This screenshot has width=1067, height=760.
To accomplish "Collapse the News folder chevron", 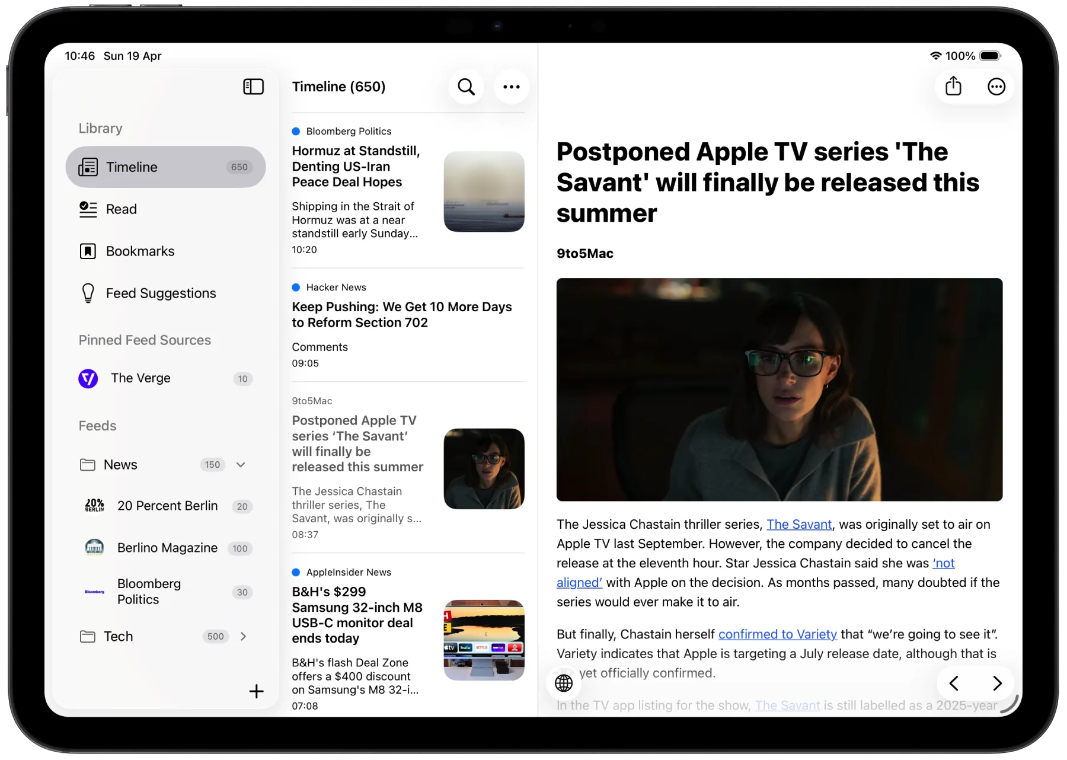I will pyautogui.click(x=241, y=465).
